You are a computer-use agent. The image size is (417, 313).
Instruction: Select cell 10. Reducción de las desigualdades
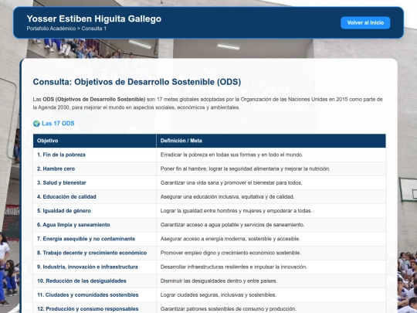pos(95,281)
